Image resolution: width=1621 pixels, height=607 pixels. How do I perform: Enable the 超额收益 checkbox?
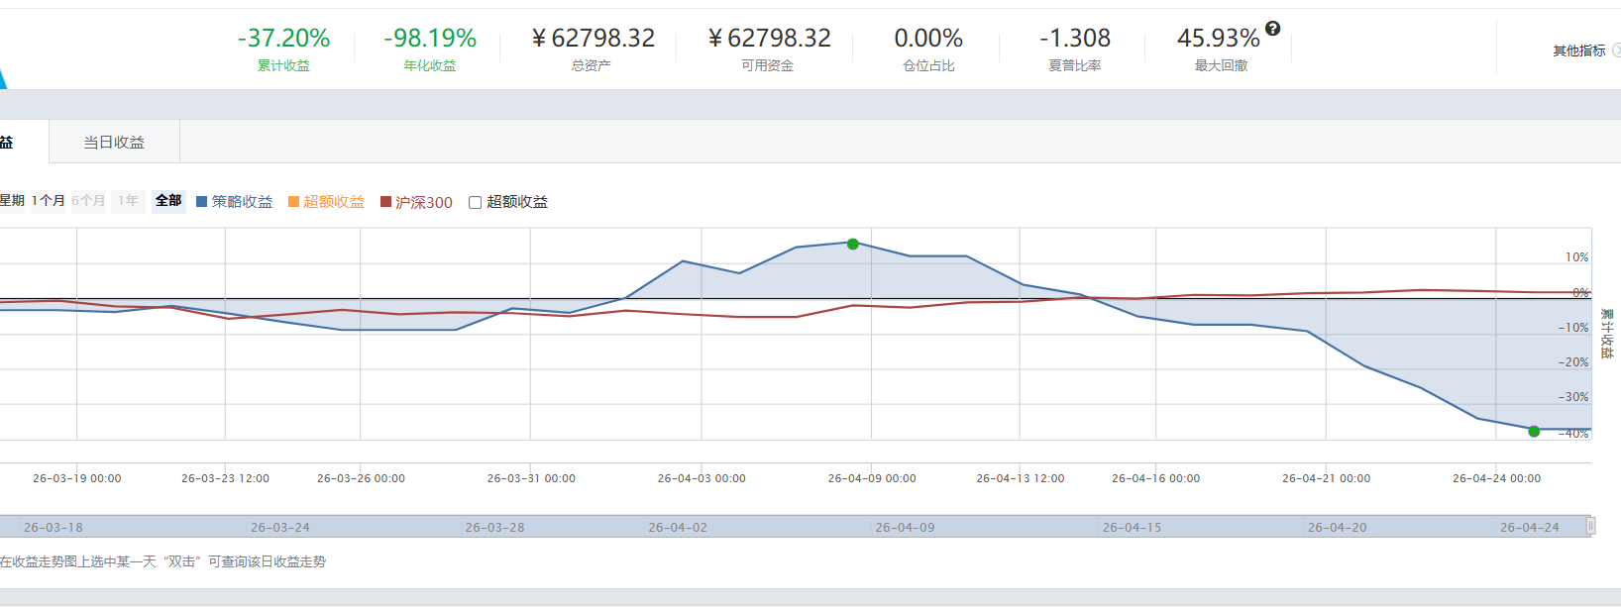pos(476,202)
